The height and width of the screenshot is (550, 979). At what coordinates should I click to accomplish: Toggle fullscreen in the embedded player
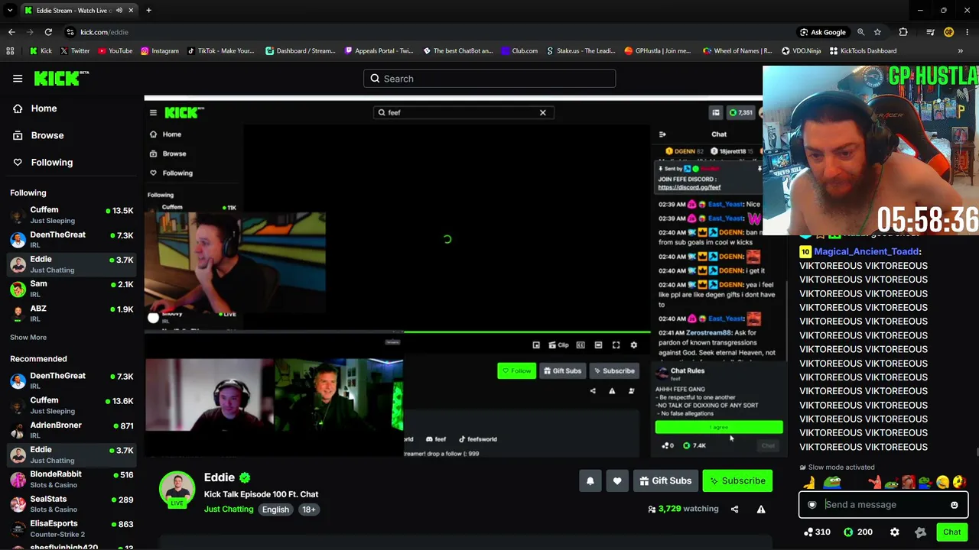[616, 345]
